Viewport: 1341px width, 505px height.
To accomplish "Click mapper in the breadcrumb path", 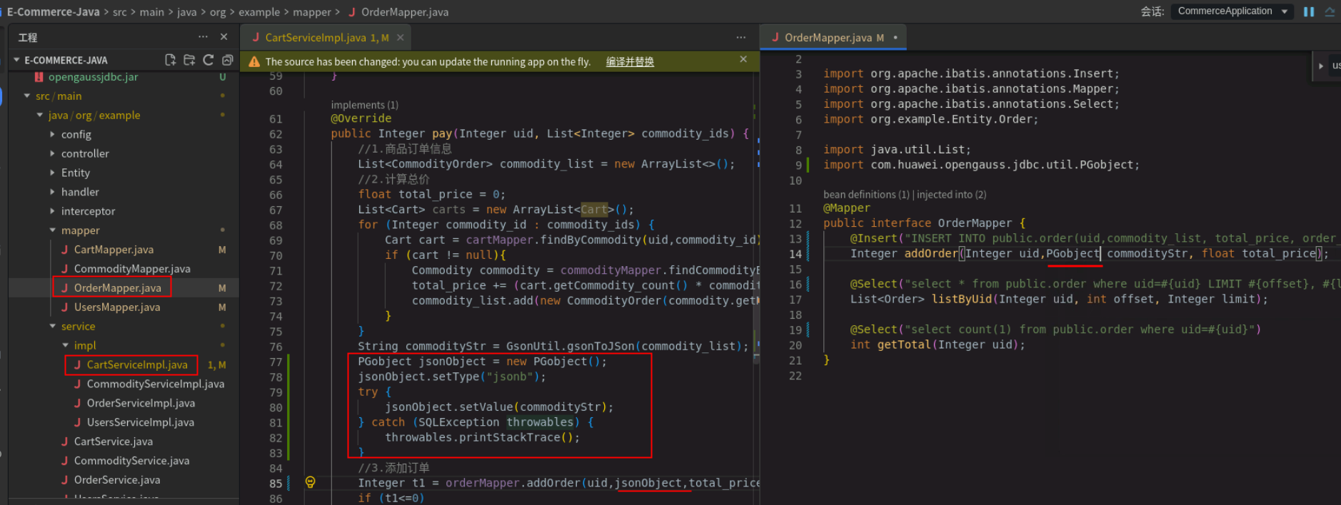I will click(x=311, y=12).
